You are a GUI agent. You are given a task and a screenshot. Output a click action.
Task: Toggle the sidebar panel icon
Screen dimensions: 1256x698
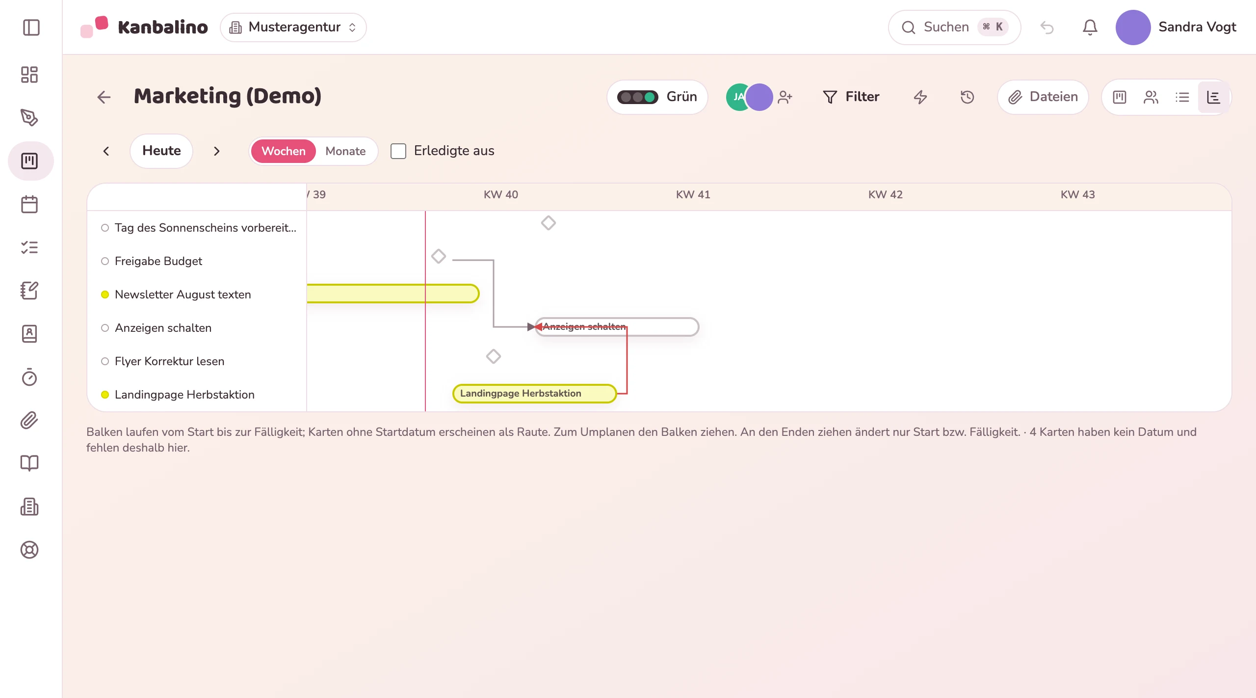[x=31, y=27]
